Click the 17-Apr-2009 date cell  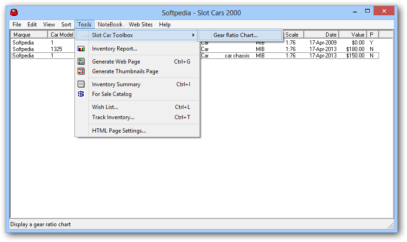[x=323, y=43]
